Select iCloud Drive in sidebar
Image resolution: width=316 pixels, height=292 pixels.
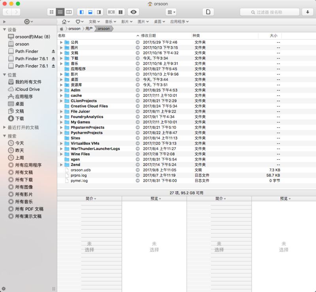coord(24,89)
